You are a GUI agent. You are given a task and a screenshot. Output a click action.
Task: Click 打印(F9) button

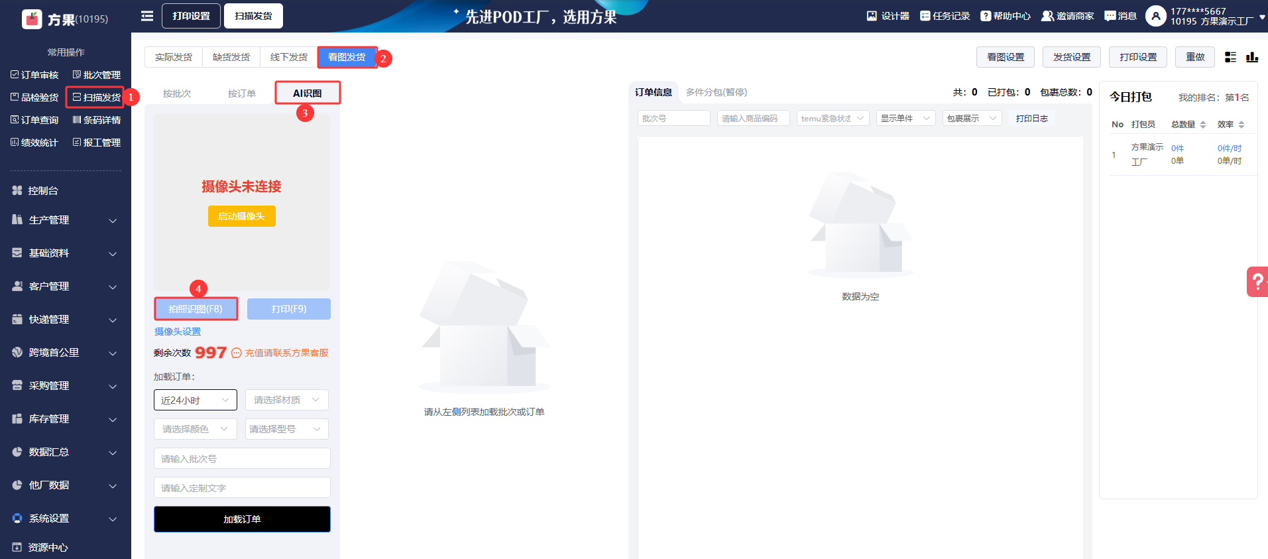[x=289, y=309]
